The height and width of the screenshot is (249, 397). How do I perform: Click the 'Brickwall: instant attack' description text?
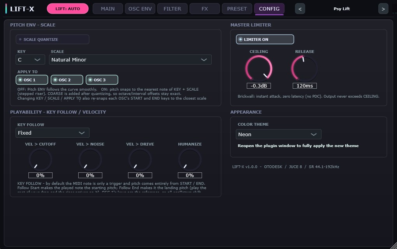pyautogui.click(x=308, y=96)
